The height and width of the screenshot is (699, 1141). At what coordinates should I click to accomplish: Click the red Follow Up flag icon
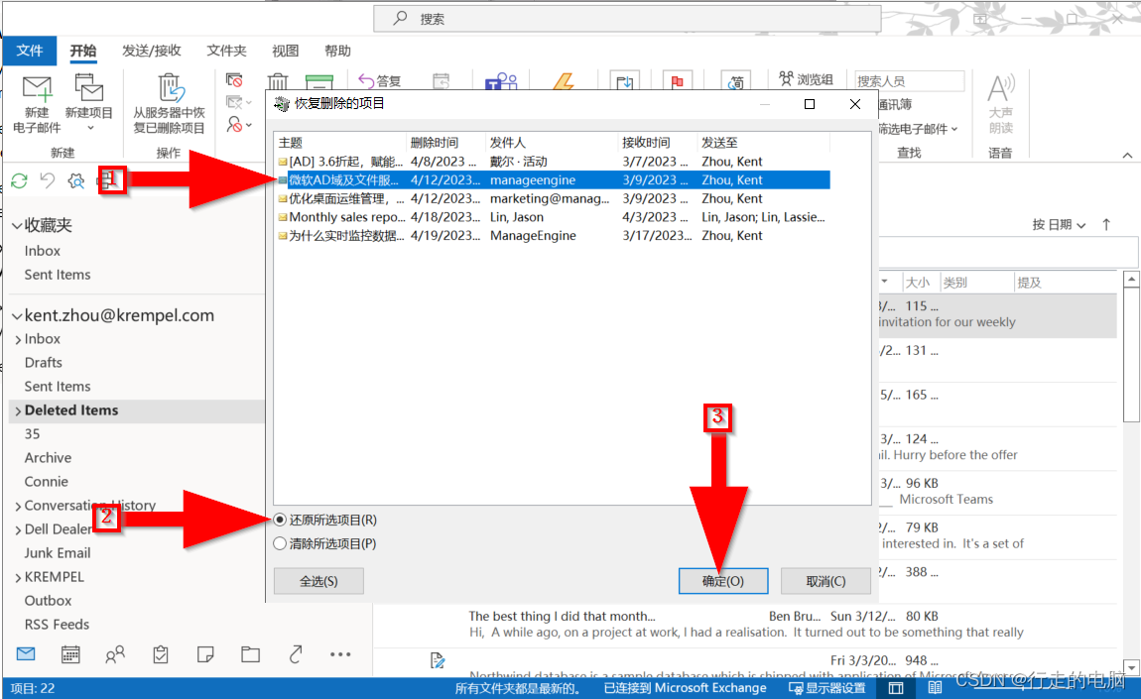click(x=678, y=80)
